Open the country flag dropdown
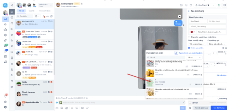 point(193,32)
